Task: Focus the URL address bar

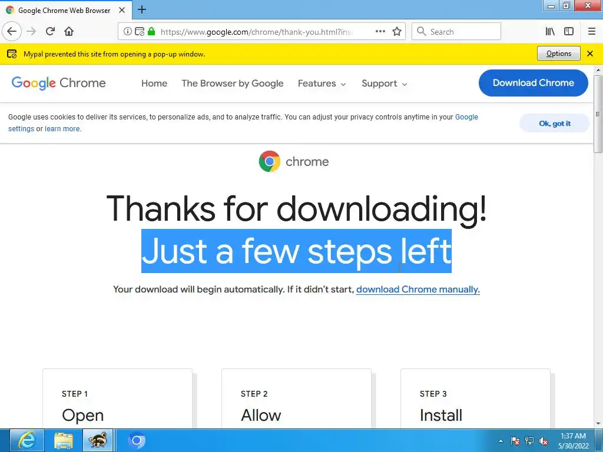Action: click(x=256, y=32)
